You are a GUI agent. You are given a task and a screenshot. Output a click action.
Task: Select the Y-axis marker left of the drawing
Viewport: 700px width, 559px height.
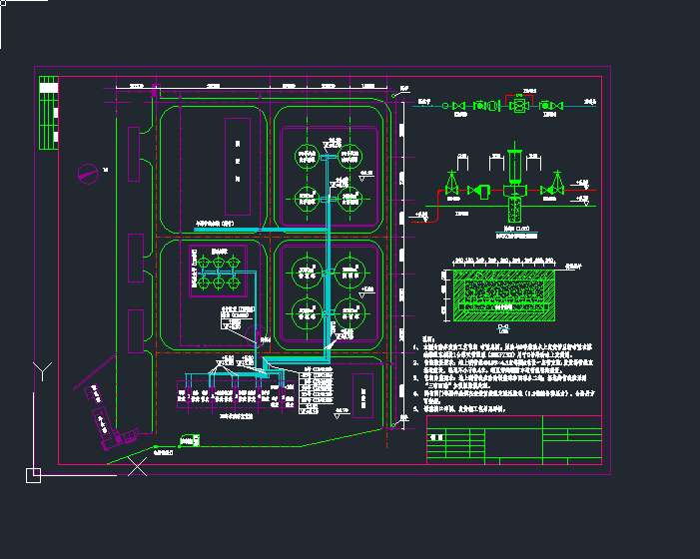[x=42, y=372]
